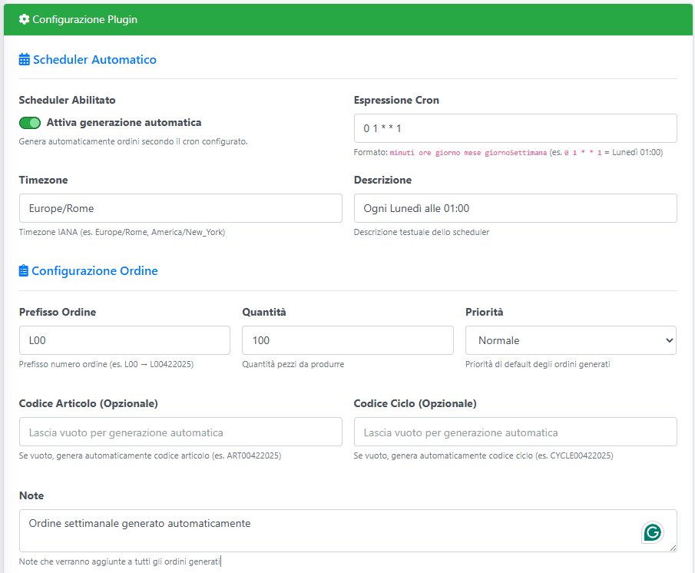This screenshot has height=573, width=695.
Task: Select the Timezone field containing Europe/Rome
Action: coord(180,207)
